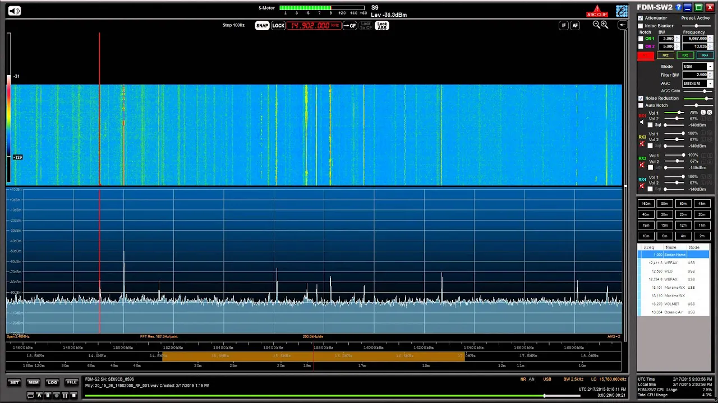
Task: Enable Auto Notch checkbox
Action: [x=641, y=105]
